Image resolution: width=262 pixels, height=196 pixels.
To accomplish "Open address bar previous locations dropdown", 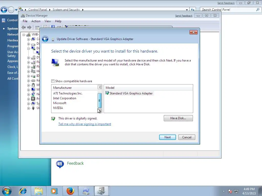I will (x=187, y=10).
